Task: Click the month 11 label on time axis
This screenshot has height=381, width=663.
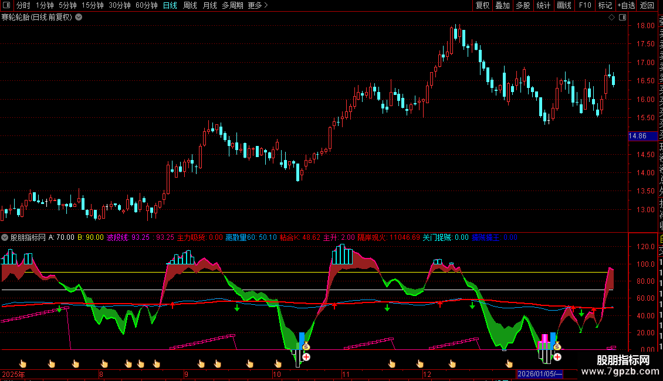Action: [x=346, y=374]
